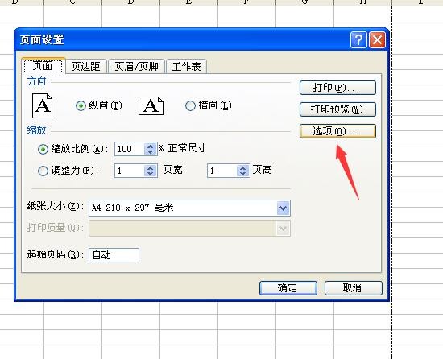Select the 纵向 radio button

coord(81,105)
